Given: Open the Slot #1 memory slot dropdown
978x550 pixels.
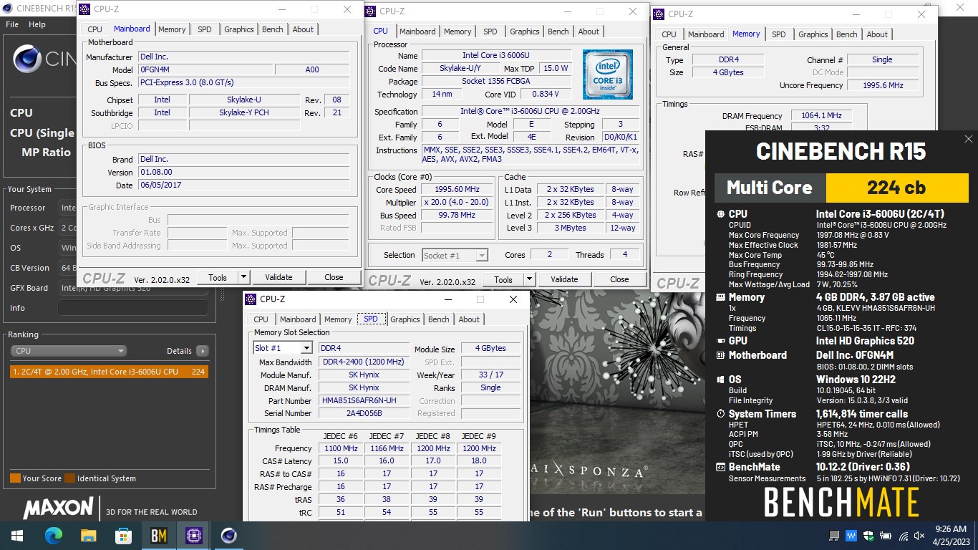Looking at the screenshot, I should point(306,348).
